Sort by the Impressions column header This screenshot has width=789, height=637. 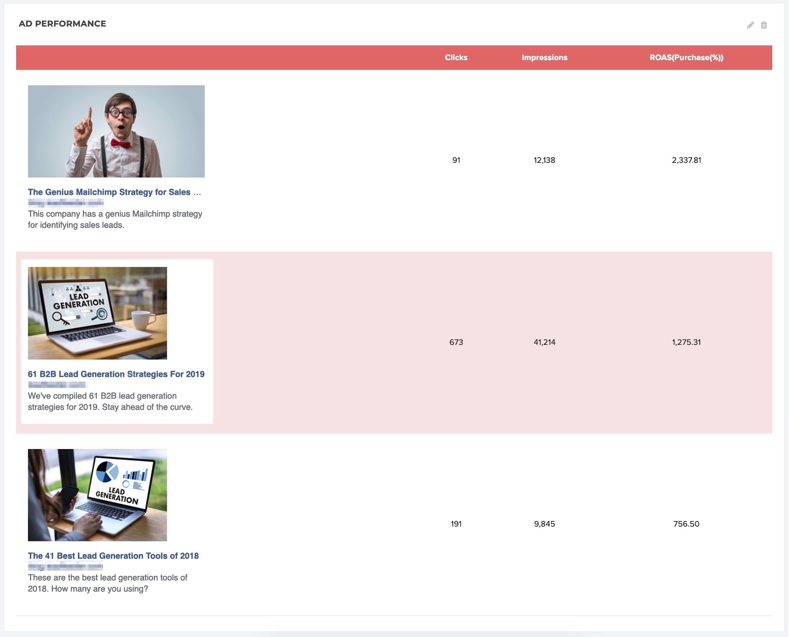544,58
